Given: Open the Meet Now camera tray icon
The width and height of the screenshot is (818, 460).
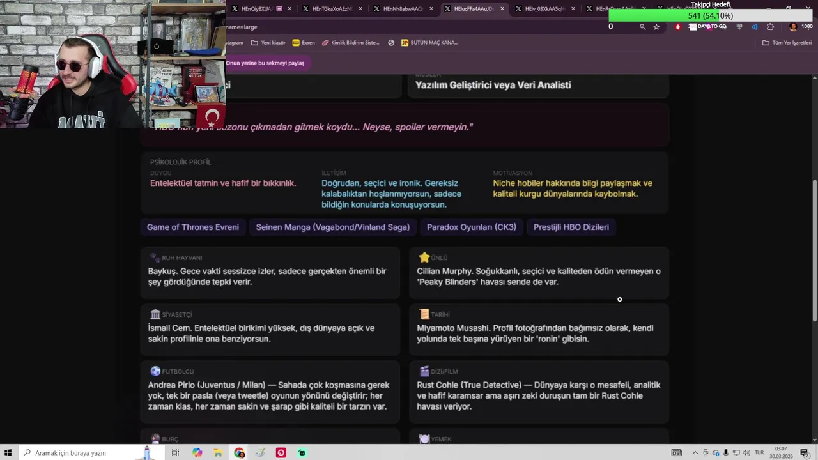Looking at the screenshot, I should [x=706, y=453].
